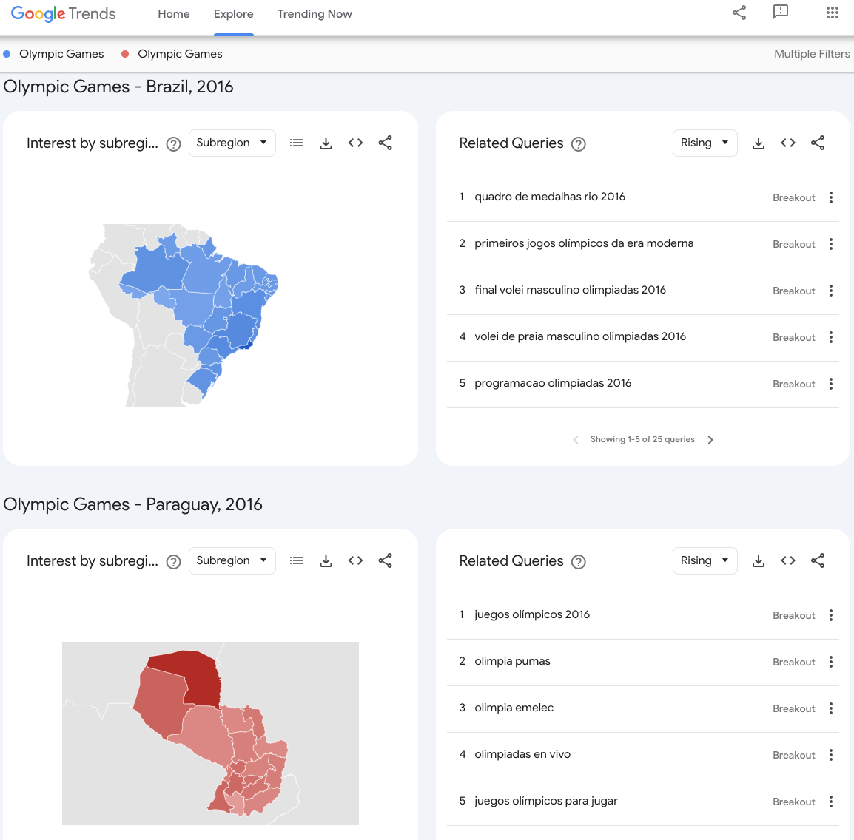Open help for Paraguay Interest by subregion
854x840 pixels.
pos(173,562)
